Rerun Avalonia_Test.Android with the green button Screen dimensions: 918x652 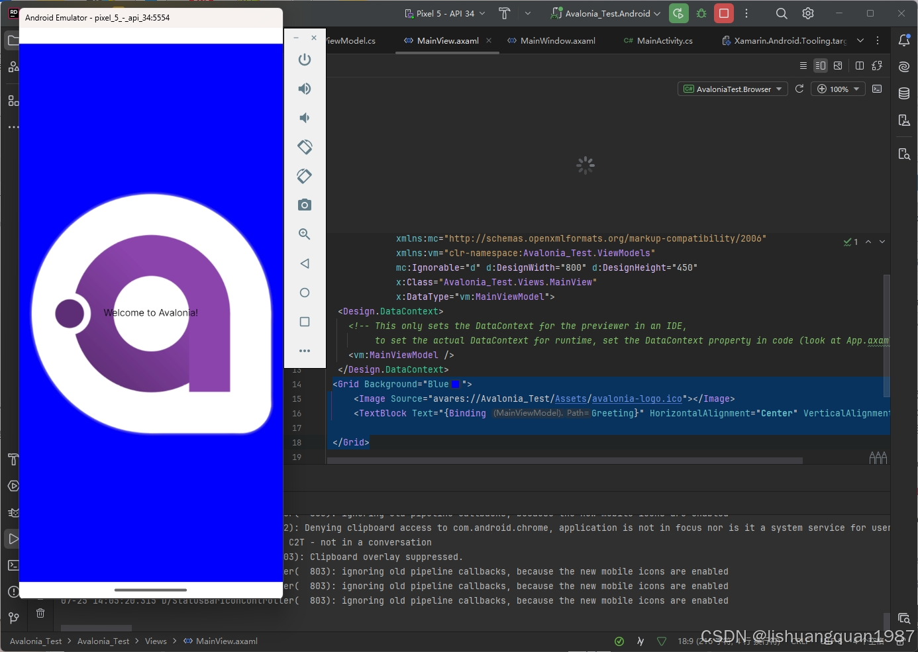[x=679, y=13]
